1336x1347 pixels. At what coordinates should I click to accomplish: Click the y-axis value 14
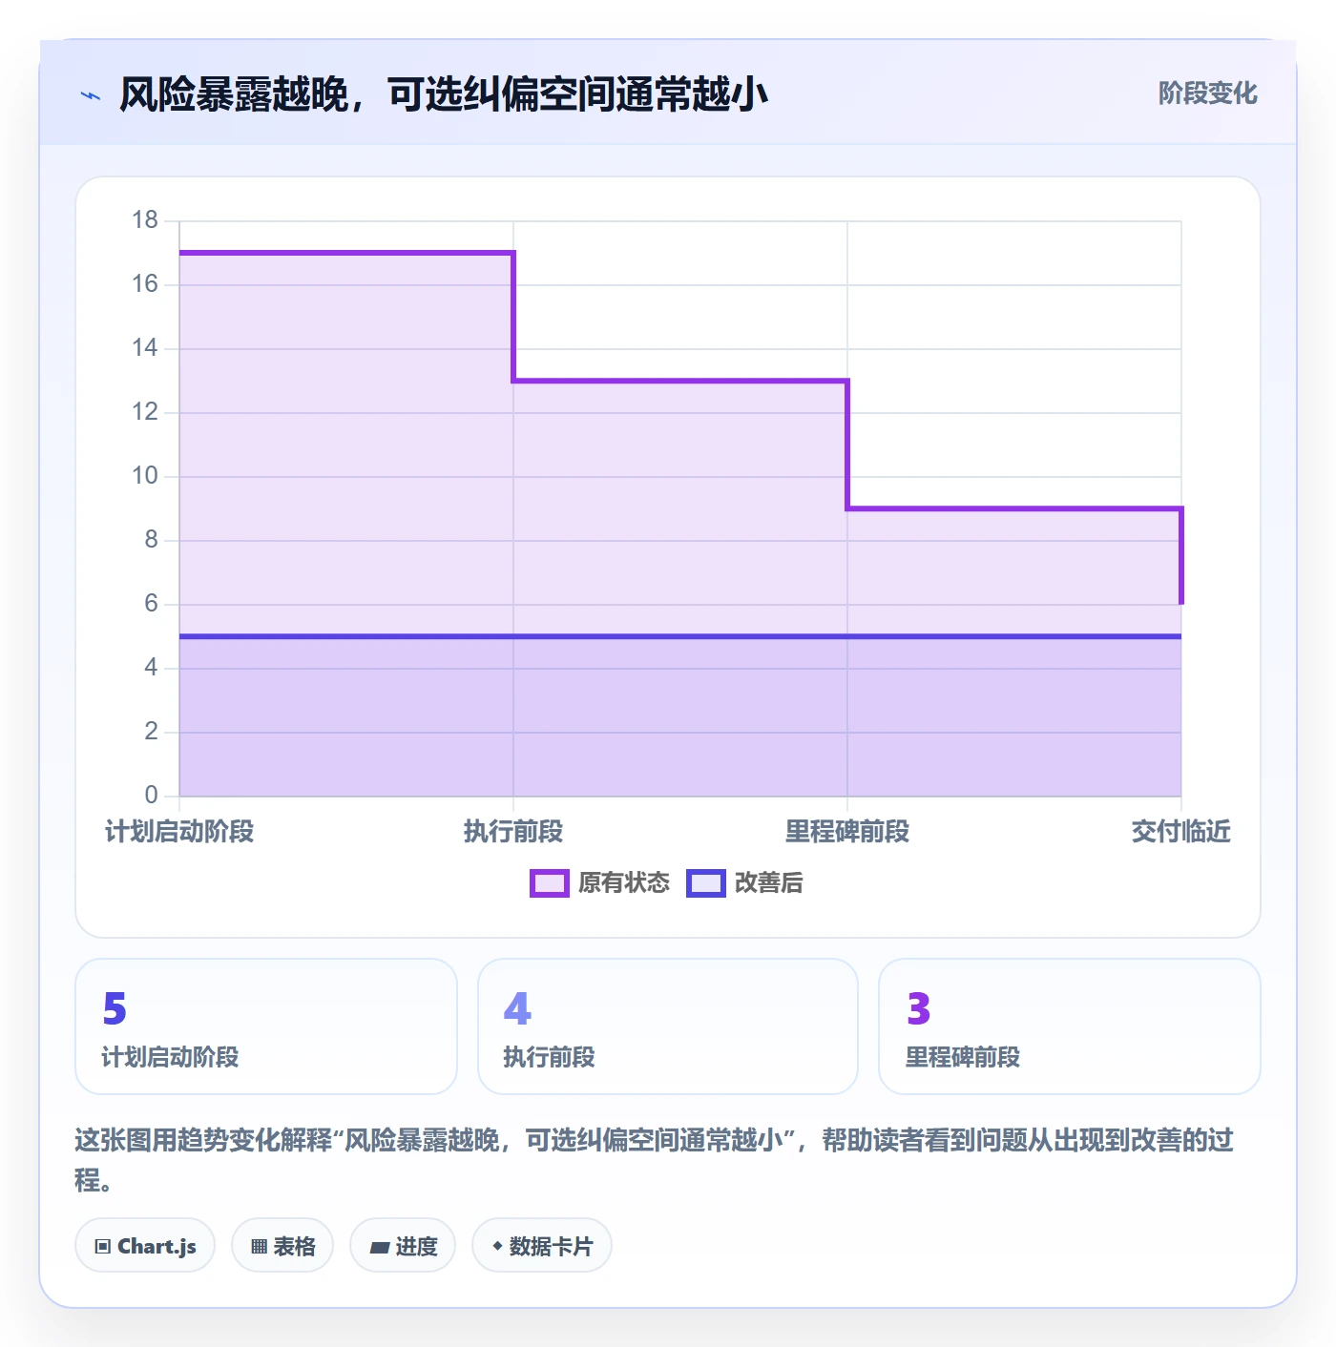[145, 348]
